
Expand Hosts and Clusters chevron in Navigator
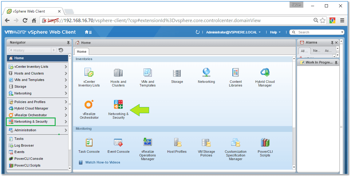tap(66, 73)
